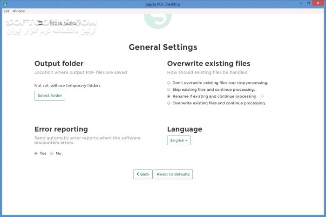Open the Window menu

pyautogui.click(x=19, y=11)
